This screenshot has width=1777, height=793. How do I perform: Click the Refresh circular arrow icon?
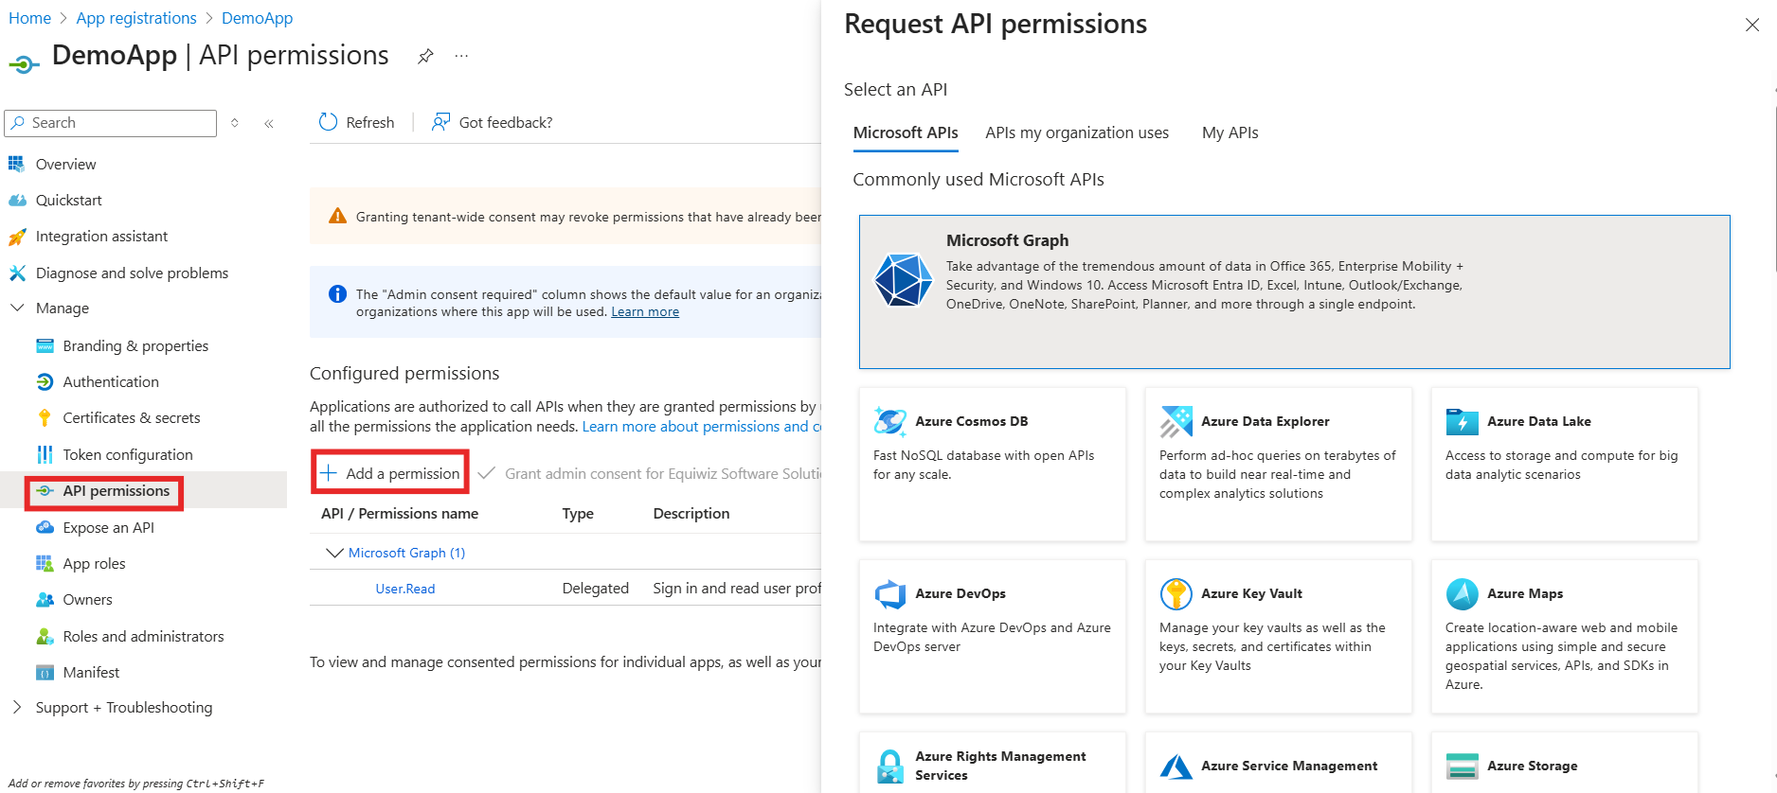pyautogui.click(x=328, y=122)
